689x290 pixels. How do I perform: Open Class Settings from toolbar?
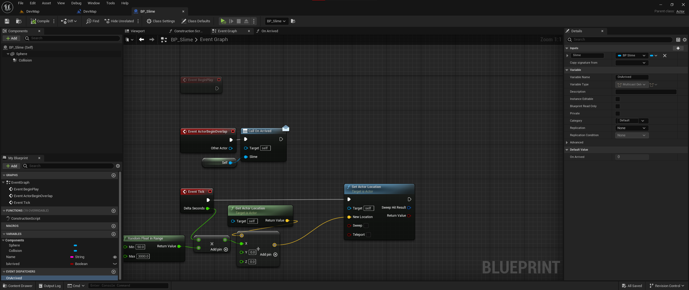pyautogui.click(x=161, y=21)
